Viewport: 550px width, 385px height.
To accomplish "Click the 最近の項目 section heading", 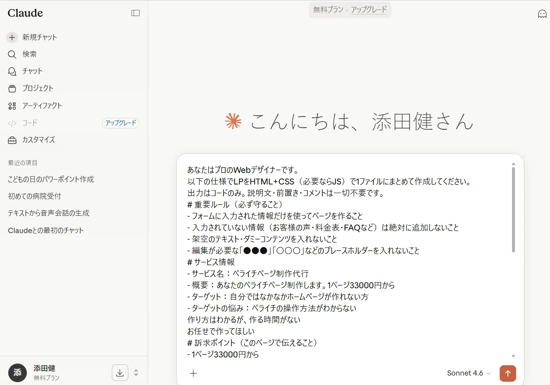I will point(23,163).
